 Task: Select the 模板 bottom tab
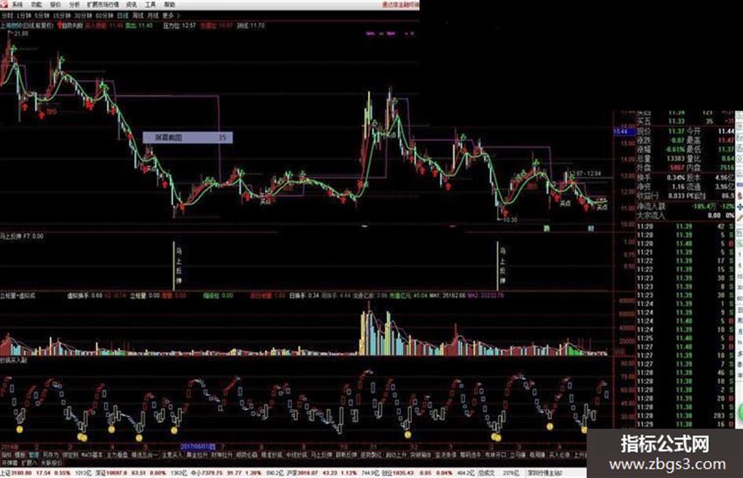pos(20,454)
